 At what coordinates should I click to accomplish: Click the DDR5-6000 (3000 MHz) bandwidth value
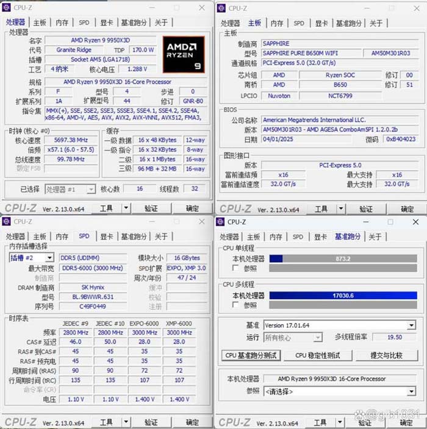[x=93, y=268]
